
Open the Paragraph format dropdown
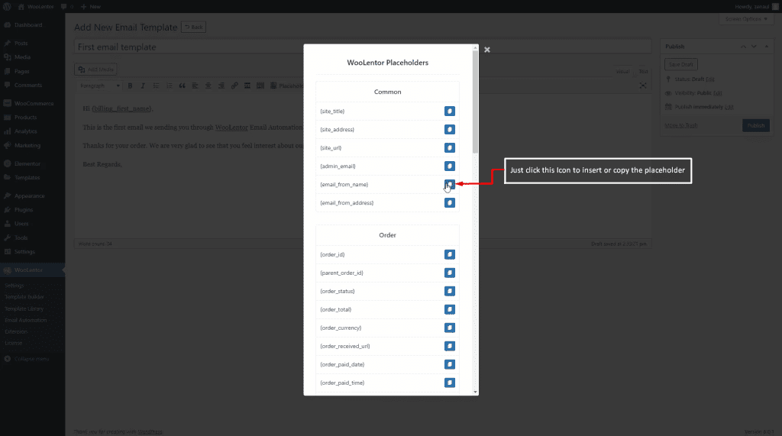(x=99, y=86)
